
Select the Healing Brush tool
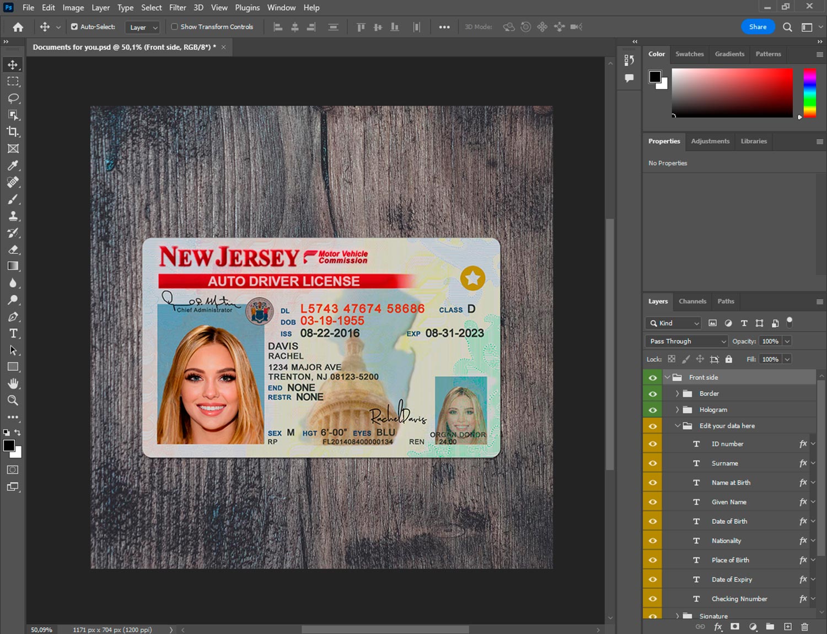tap(13, 182)
